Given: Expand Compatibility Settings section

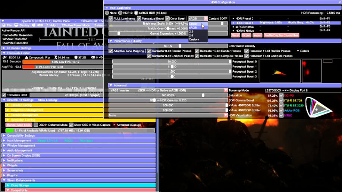Looking at the screenshot, I should pyautogui.click(x=78, y=135).
